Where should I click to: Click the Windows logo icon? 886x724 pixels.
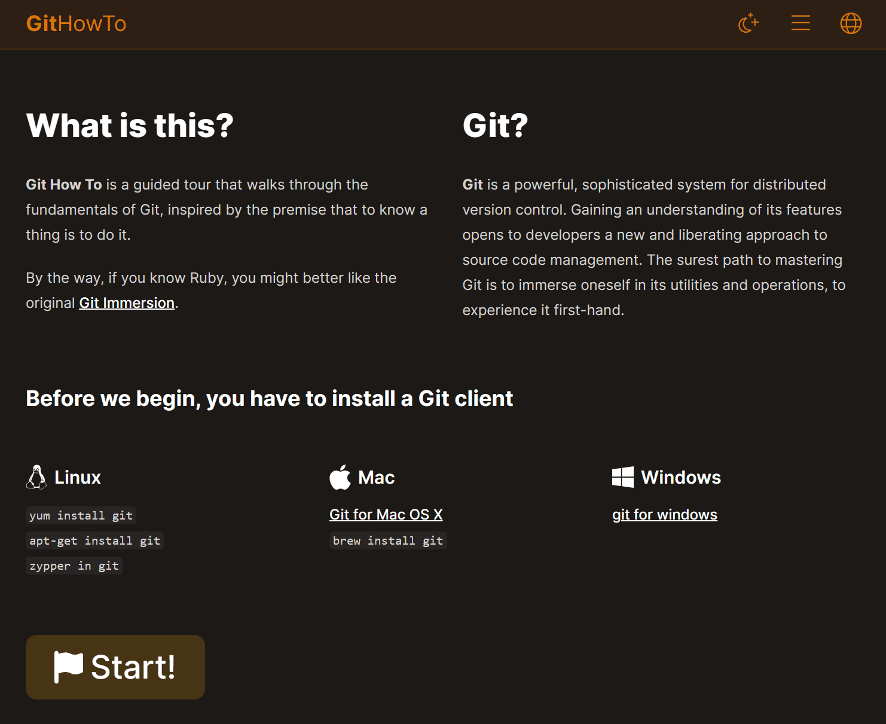coord(622,476)
